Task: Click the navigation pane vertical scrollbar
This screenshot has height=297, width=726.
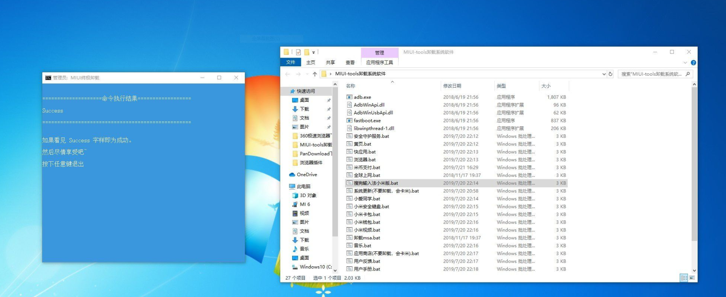Action: [x=335, y=162]
